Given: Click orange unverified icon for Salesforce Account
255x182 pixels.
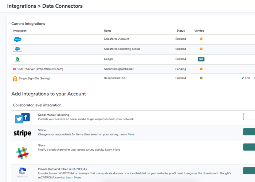Looking at the screenshot, I should click(x=201, y=39).
